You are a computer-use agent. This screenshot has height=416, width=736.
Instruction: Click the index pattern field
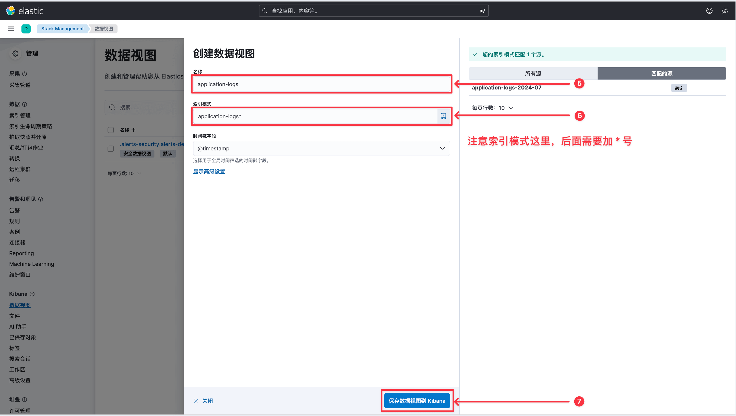click(315, 116)
